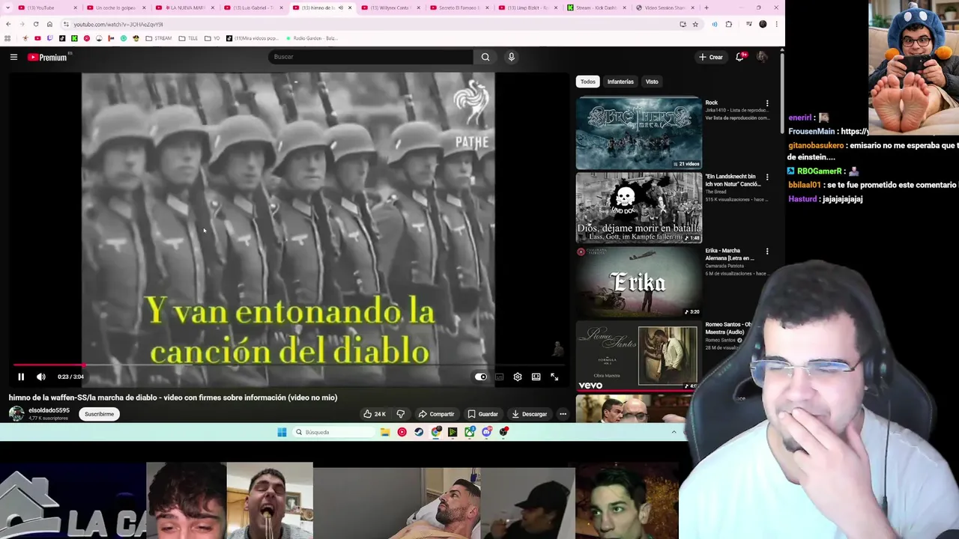Screen dimensions: 959x539
Task: Switch to theater mode view
Action: [x=536, y=377]
